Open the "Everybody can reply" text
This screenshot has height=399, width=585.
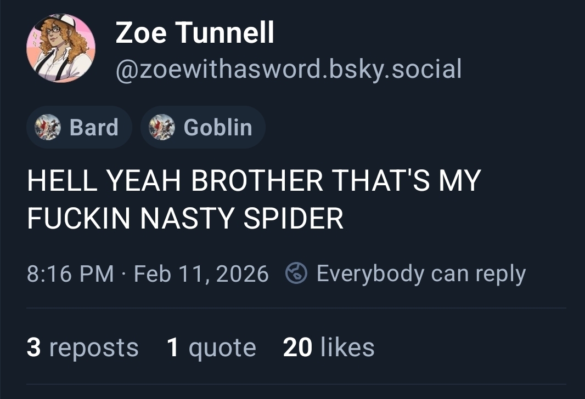pyautogui.click(x=421, y=273)
